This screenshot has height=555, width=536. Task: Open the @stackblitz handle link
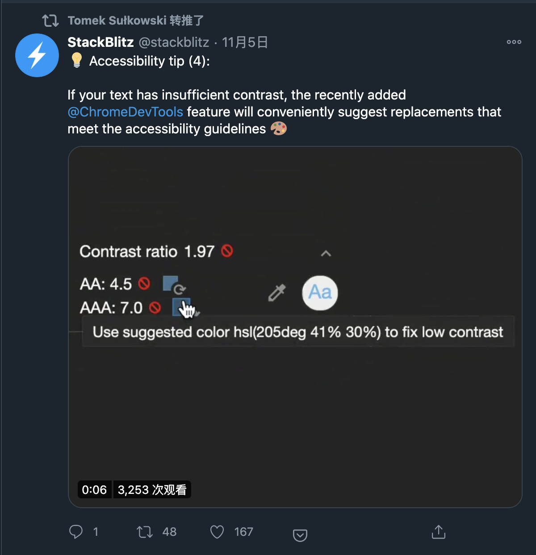pos(174,42)
